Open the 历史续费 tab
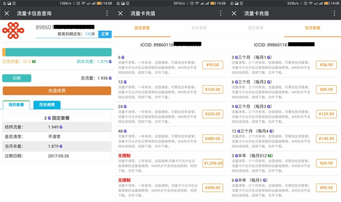This screenshot has height=202, width=341. click(47, 105)
